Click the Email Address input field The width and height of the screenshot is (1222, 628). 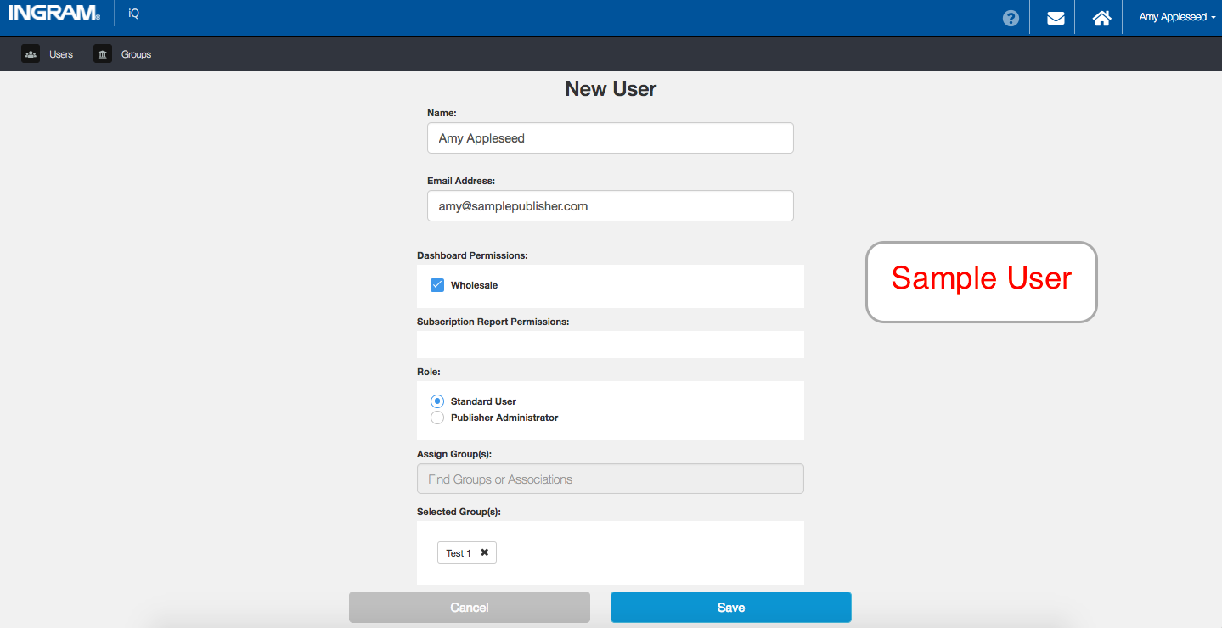click(x=610, y=205)
